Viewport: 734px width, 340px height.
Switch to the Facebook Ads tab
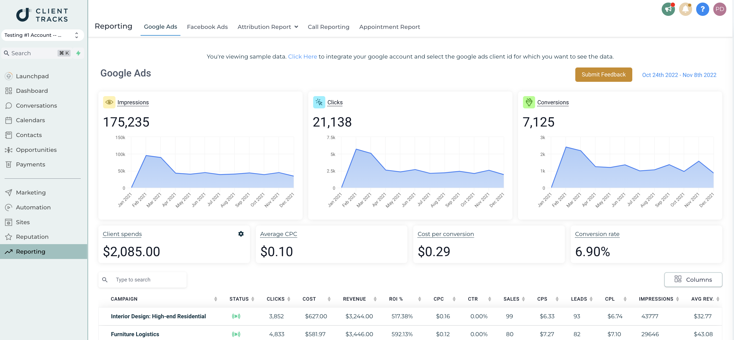207,27
